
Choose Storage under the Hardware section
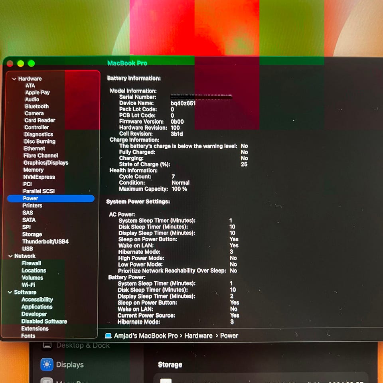(32, 234)
